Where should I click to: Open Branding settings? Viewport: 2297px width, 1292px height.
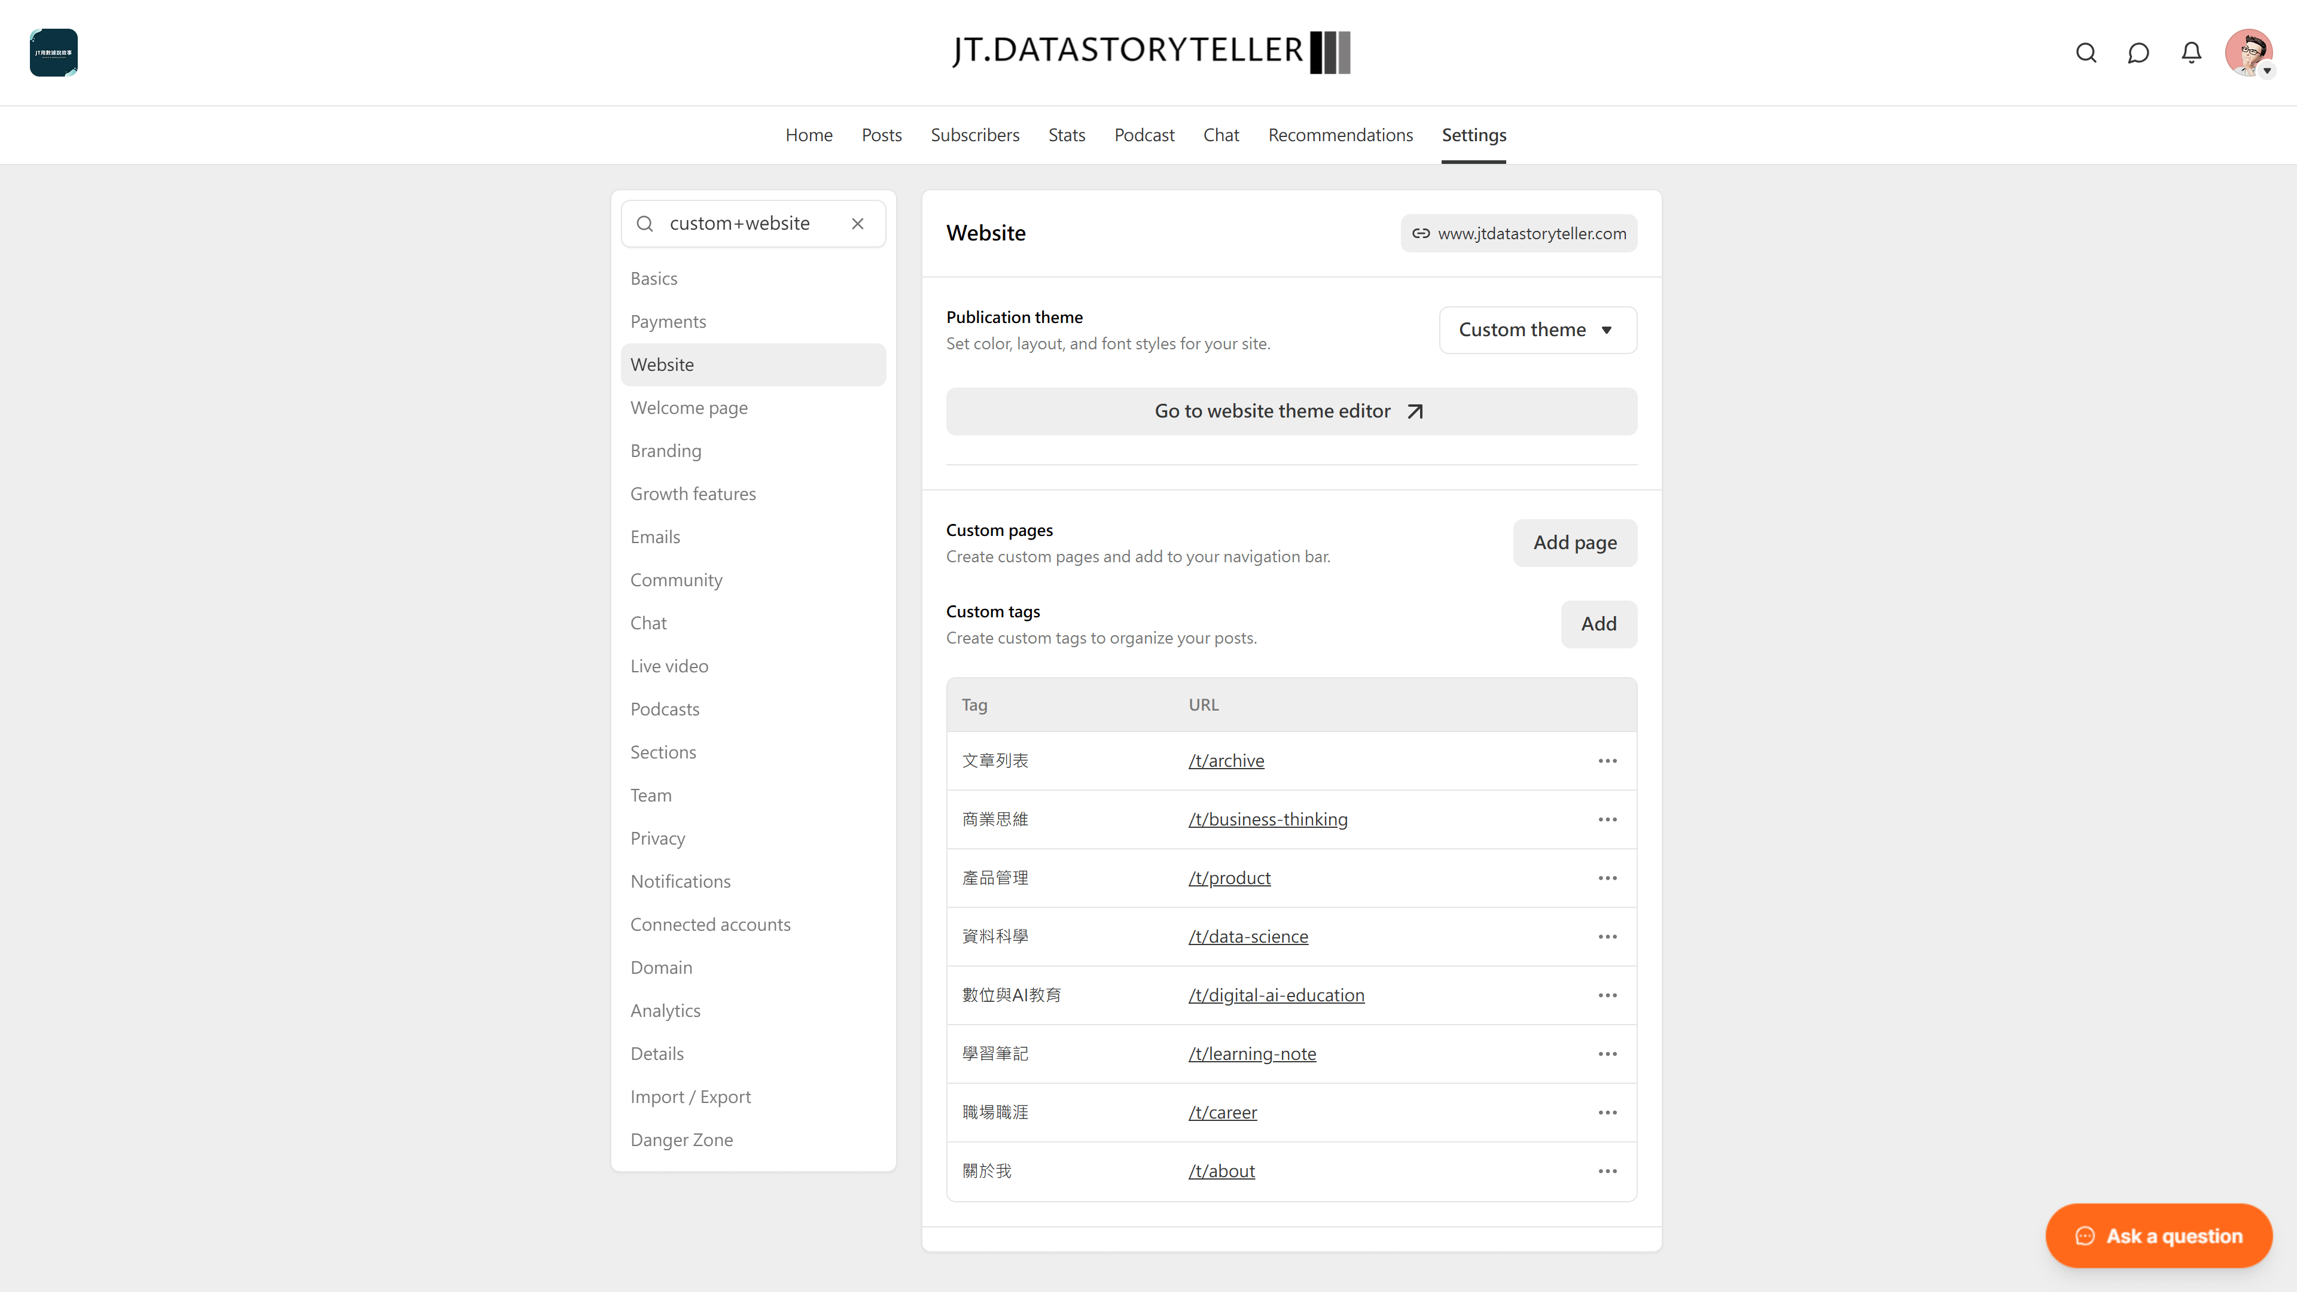click(x=753, y=451)
